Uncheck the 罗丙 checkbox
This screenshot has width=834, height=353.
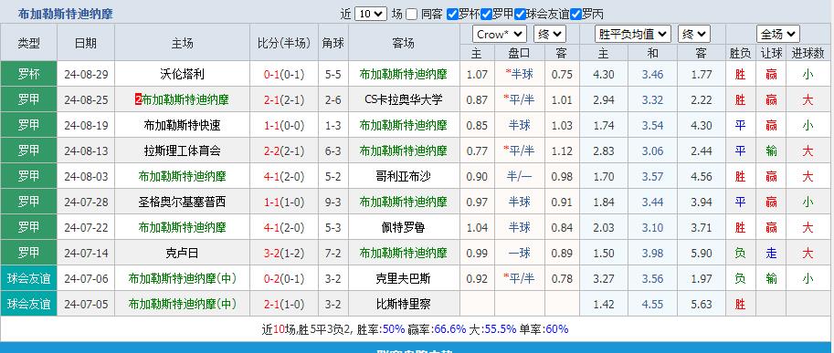(575, 15)
